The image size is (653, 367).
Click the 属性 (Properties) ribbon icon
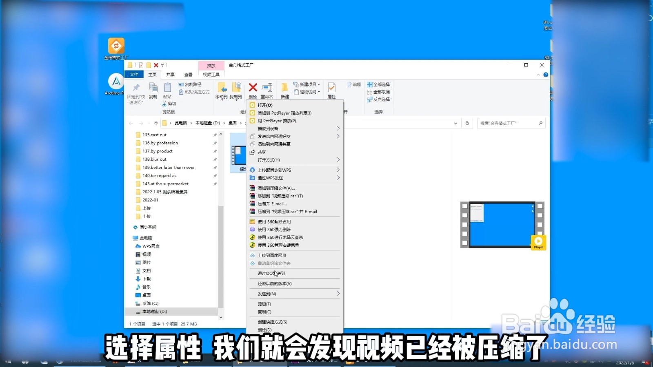(332, 91)
